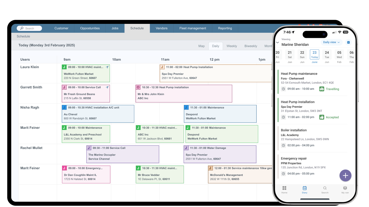Open the Daily view dropdown on the phone

331,42
